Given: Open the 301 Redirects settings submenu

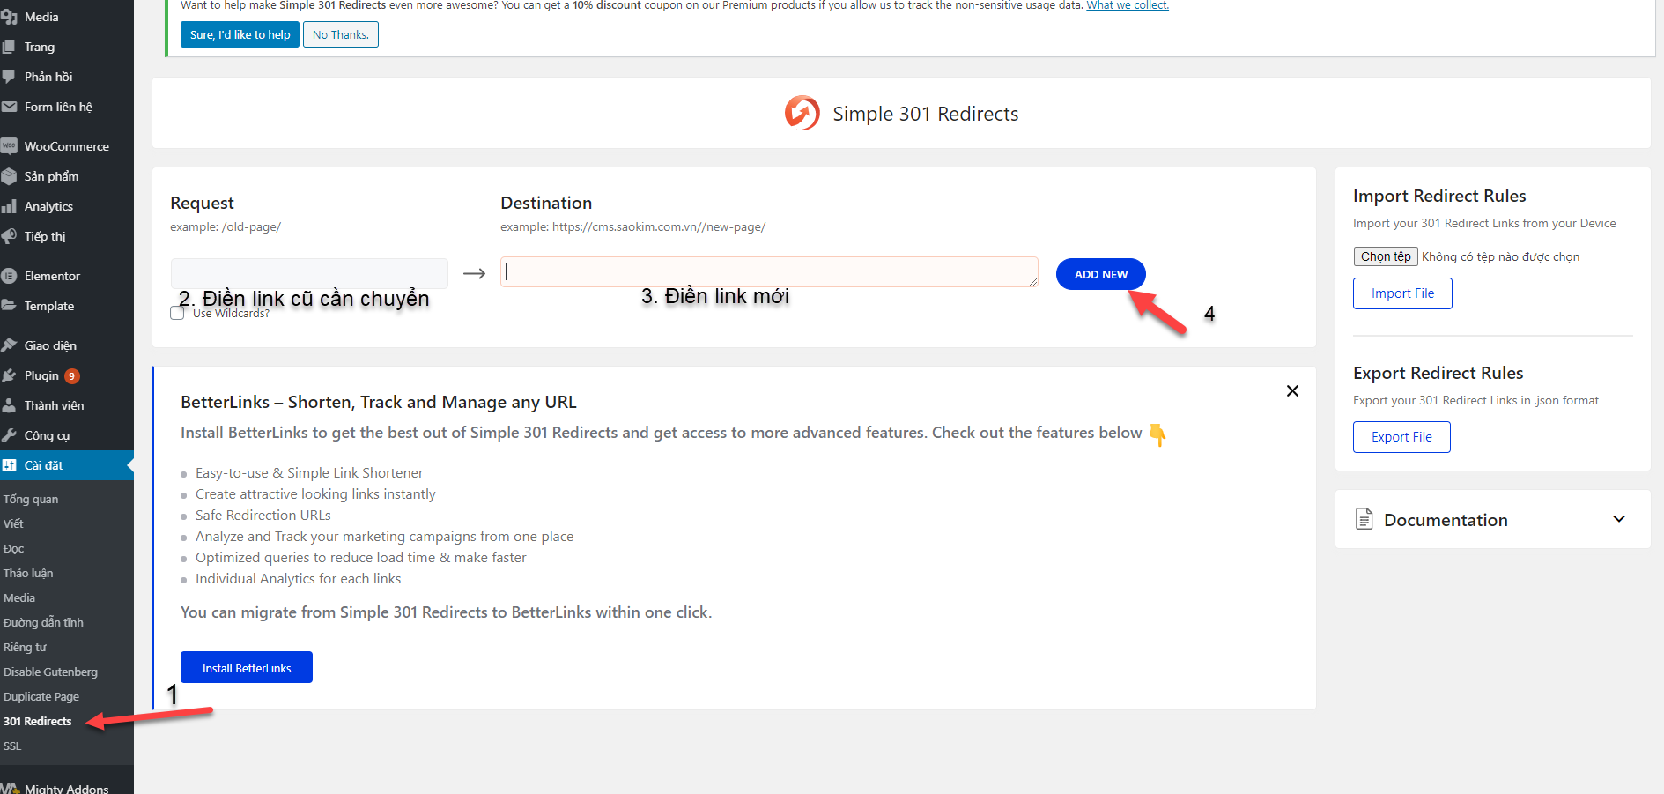Looking at the screenshot, I should pos(38,721).
